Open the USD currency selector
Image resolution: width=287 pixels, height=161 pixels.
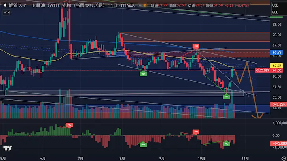tap(276, 5)
